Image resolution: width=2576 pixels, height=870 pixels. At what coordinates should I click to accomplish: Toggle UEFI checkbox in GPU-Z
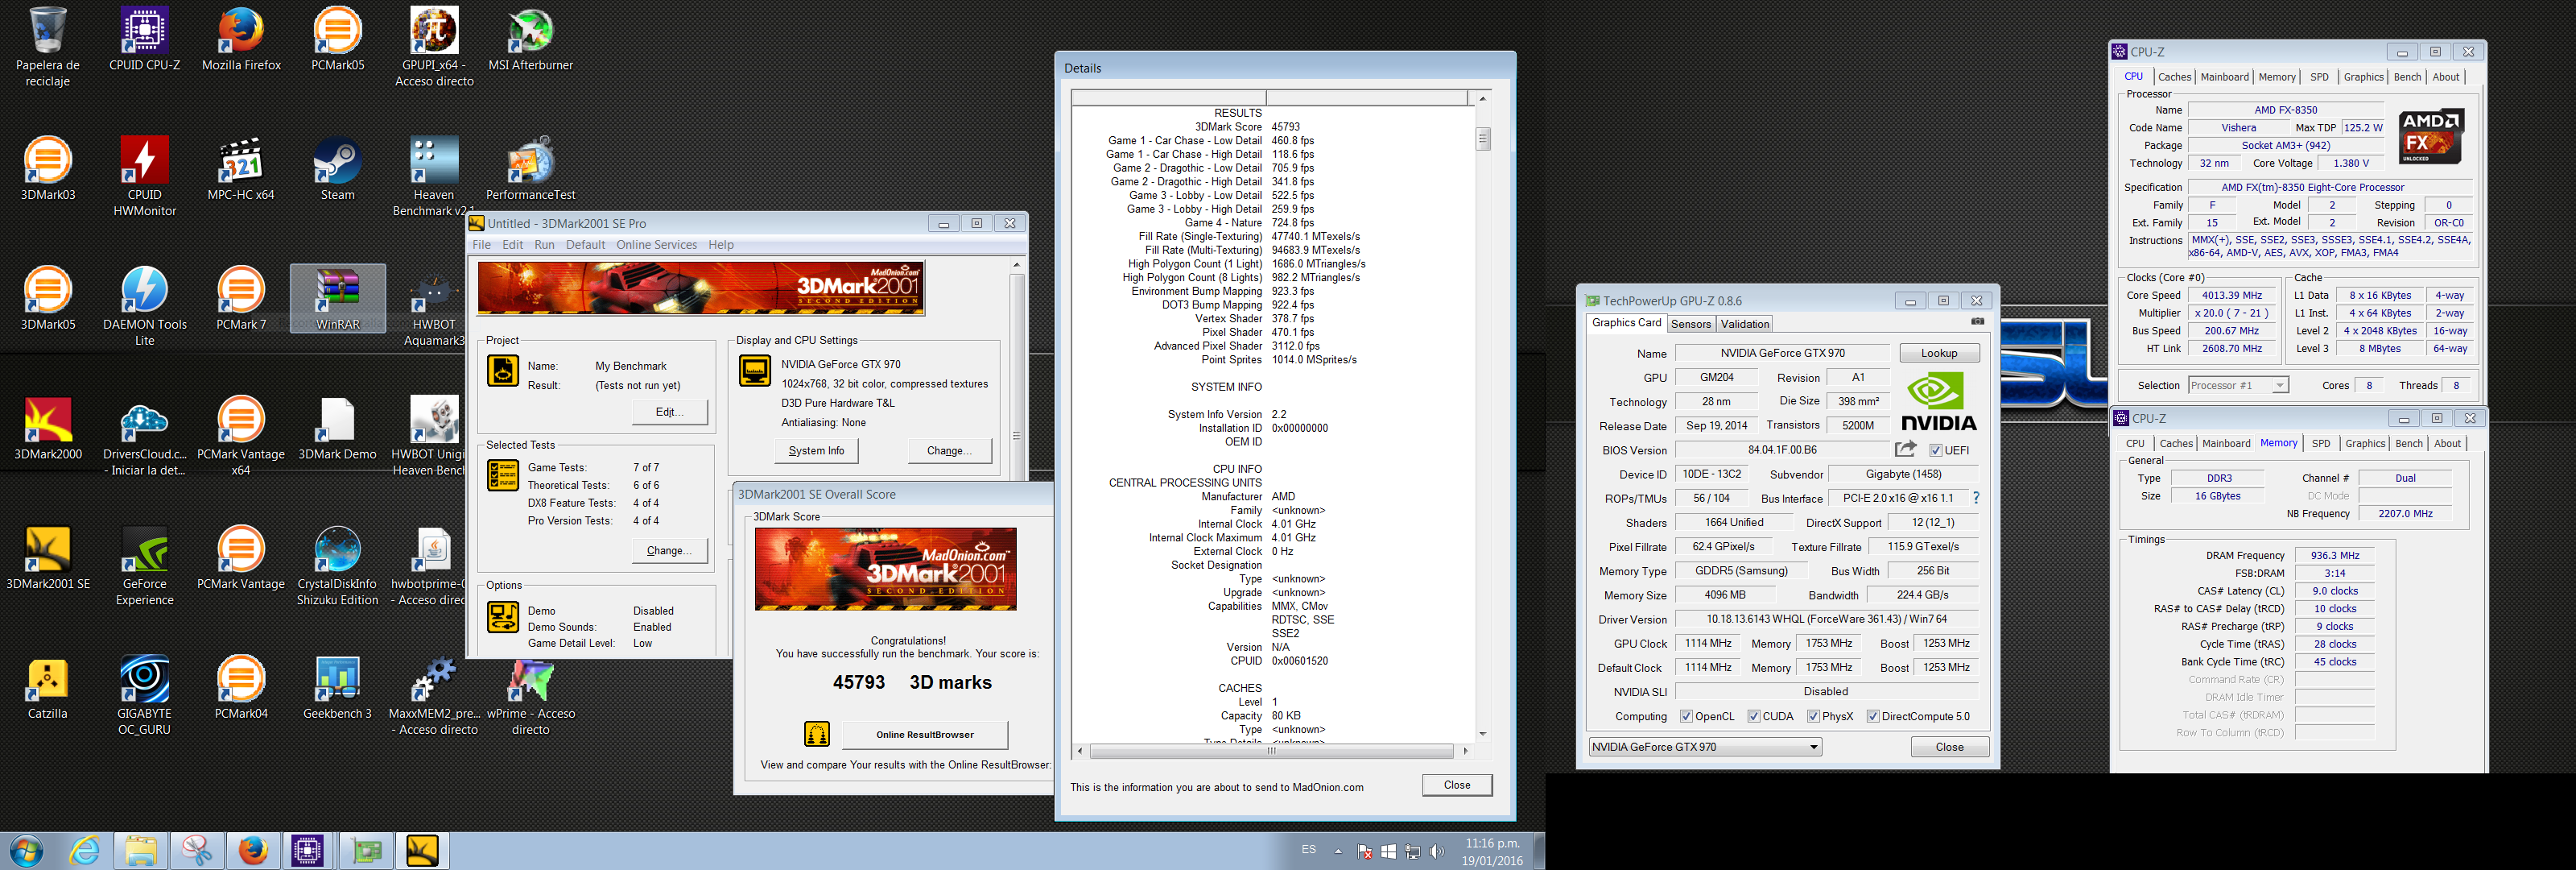pos(1936,449)
